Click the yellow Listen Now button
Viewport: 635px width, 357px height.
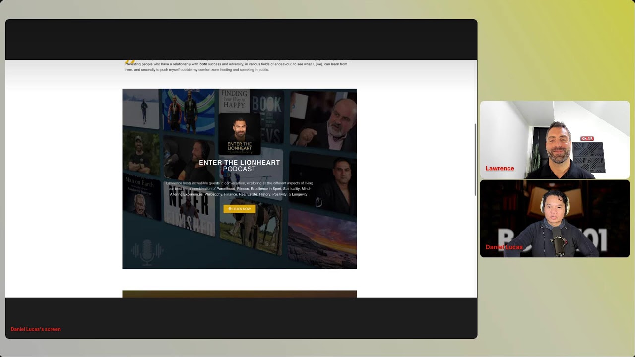240,209
